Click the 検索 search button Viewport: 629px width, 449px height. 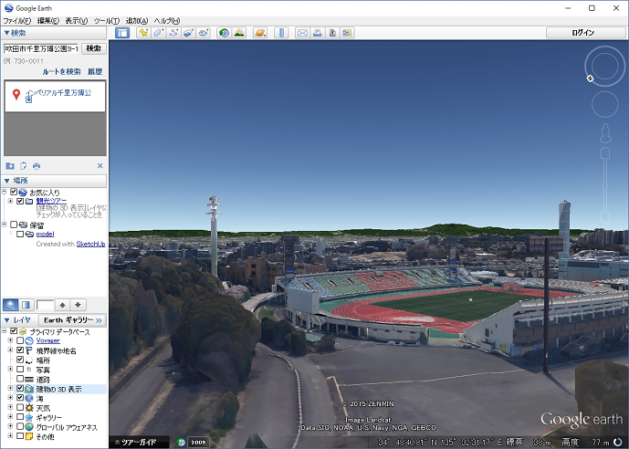pyautogui.click(x=94, y=48)
